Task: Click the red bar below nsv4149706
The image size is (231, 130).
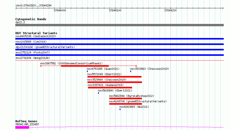Action: [126, 104]
